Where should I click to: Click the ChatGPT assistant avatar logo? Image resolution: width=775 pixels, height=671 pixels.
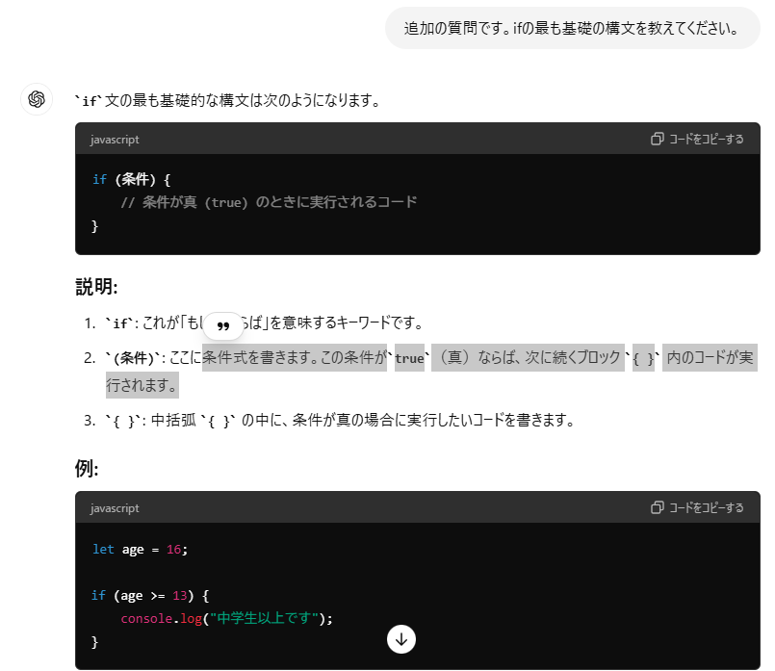(37, 99)
